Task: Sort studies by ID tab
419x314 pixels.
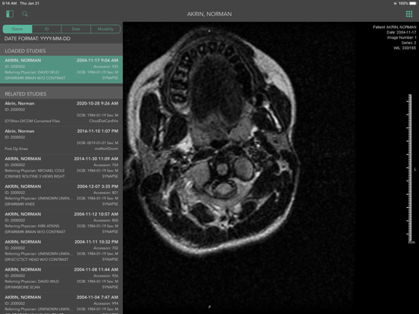Action: pyautogui.click(x=47, y=29)
